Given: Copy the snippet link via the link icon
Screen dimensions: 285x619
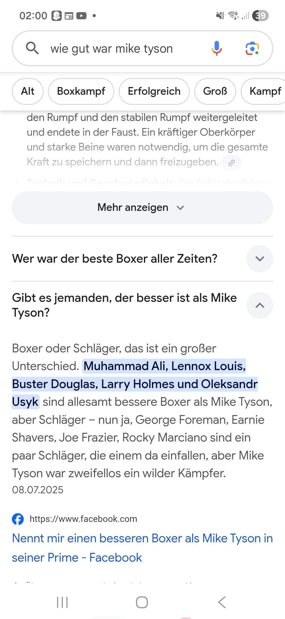Looking at the screenshot, I should pyautogui.click(x=231, y=162).
